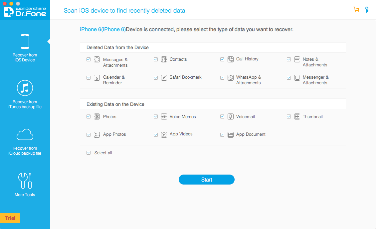
Task: Select the iPhone Recover from iOS Device icon
Action: coord(25,41)
